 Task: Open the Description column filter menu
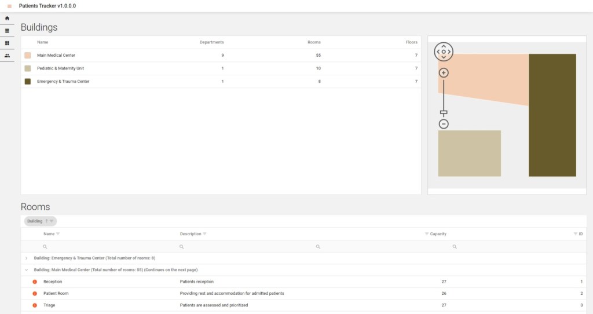pos(204,234)
